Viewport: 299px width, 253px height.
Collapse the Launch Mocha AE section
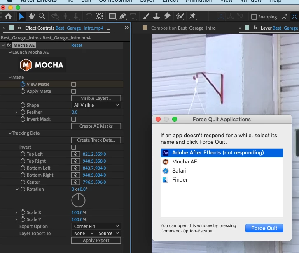10,52
